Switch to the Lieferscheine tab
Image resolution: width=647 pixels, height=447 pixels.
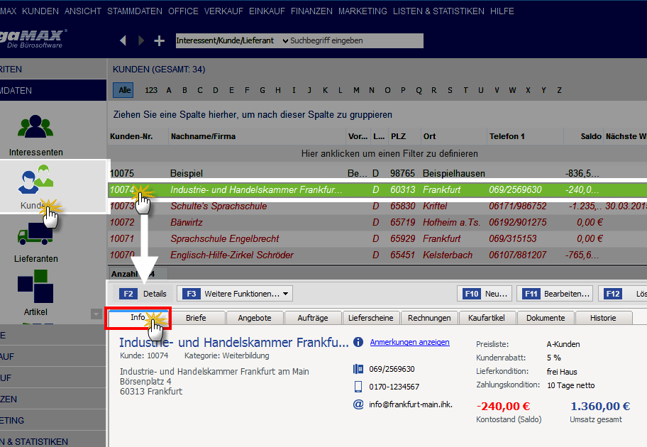[x=370, y=318]
